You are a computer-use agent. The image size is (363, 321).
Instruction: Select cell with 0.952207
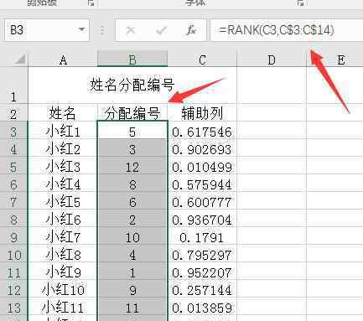[202, 271]
